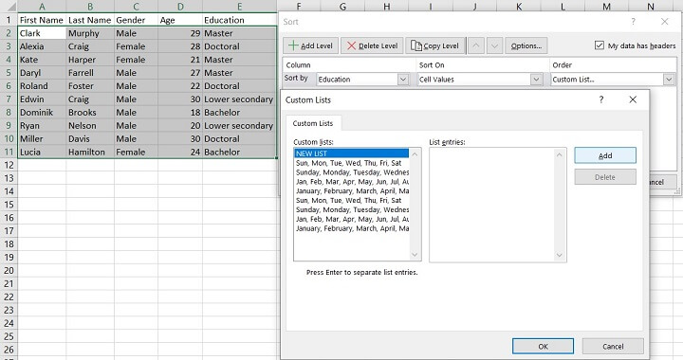Open the Sort On Cell Values dropdown

(x=536, y=80)
